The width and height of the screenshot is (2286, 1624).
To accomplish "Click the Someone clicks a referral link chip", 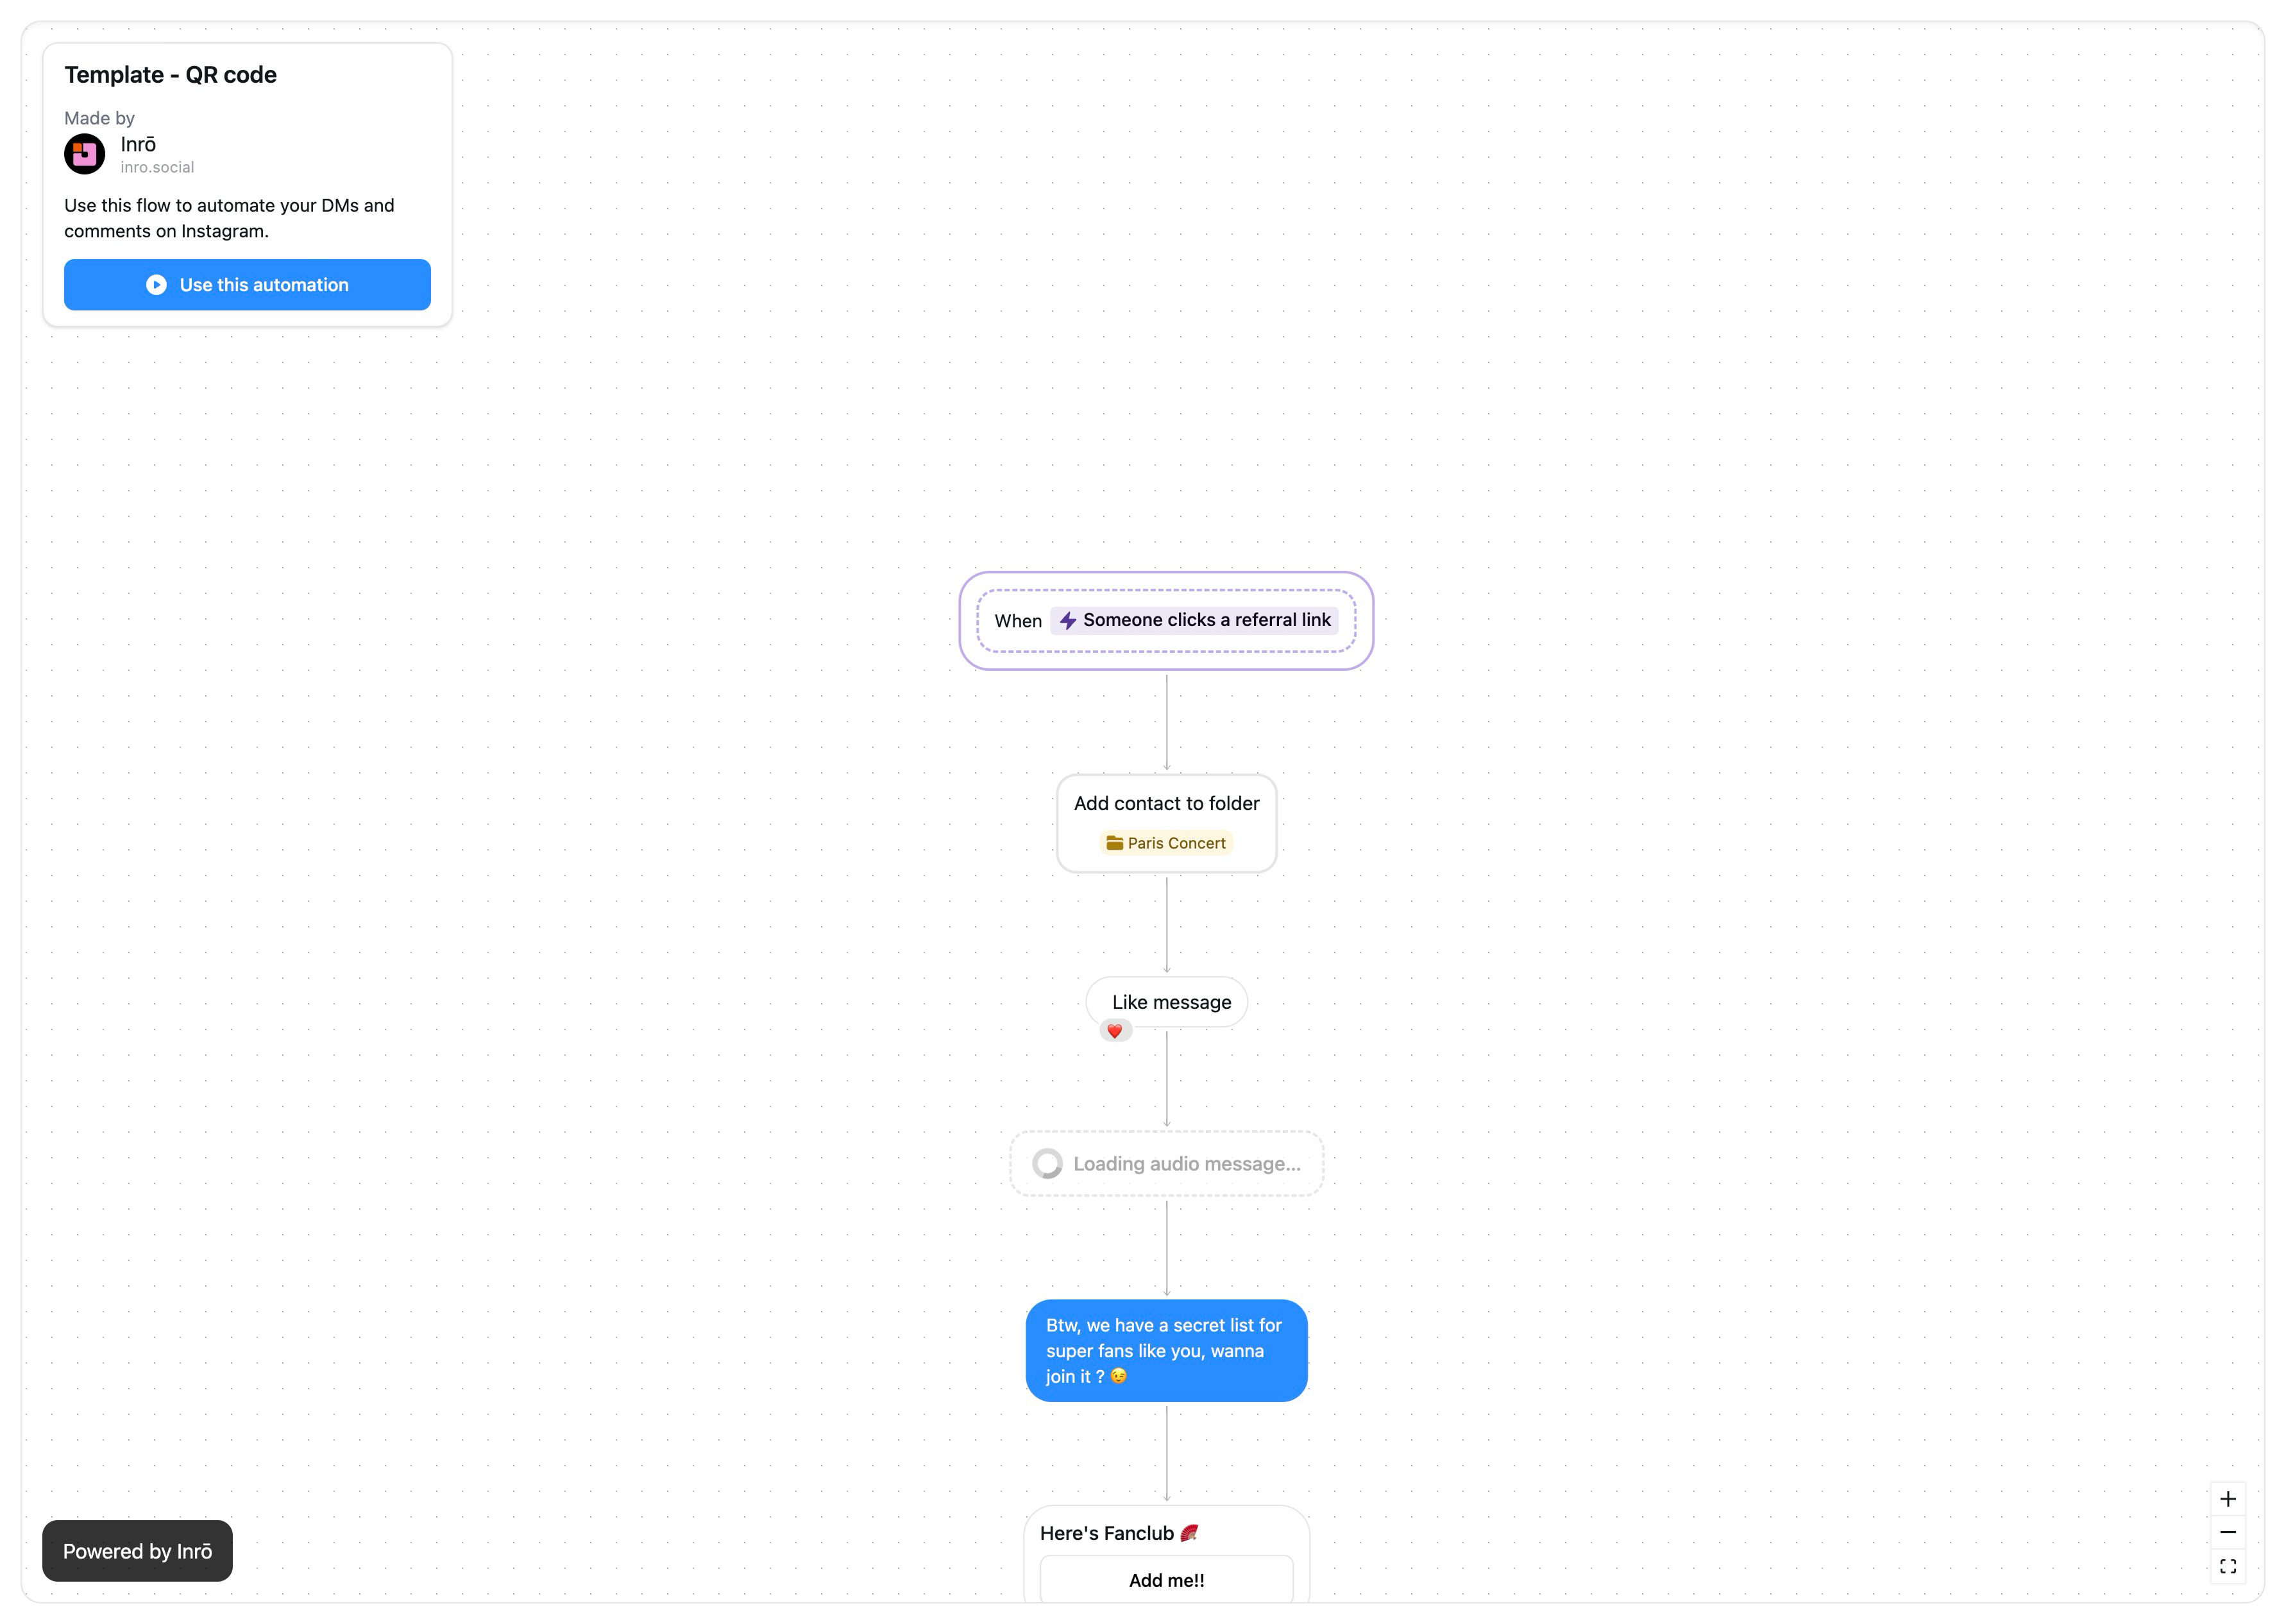I will tap(1194, 620).
